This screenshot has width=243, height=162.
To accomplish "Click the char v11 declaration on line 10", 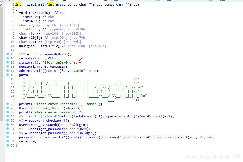I will pos(28,42).
